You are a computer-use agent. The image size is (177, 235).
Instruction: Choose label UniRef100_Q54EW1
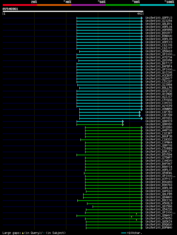[159, 173]
